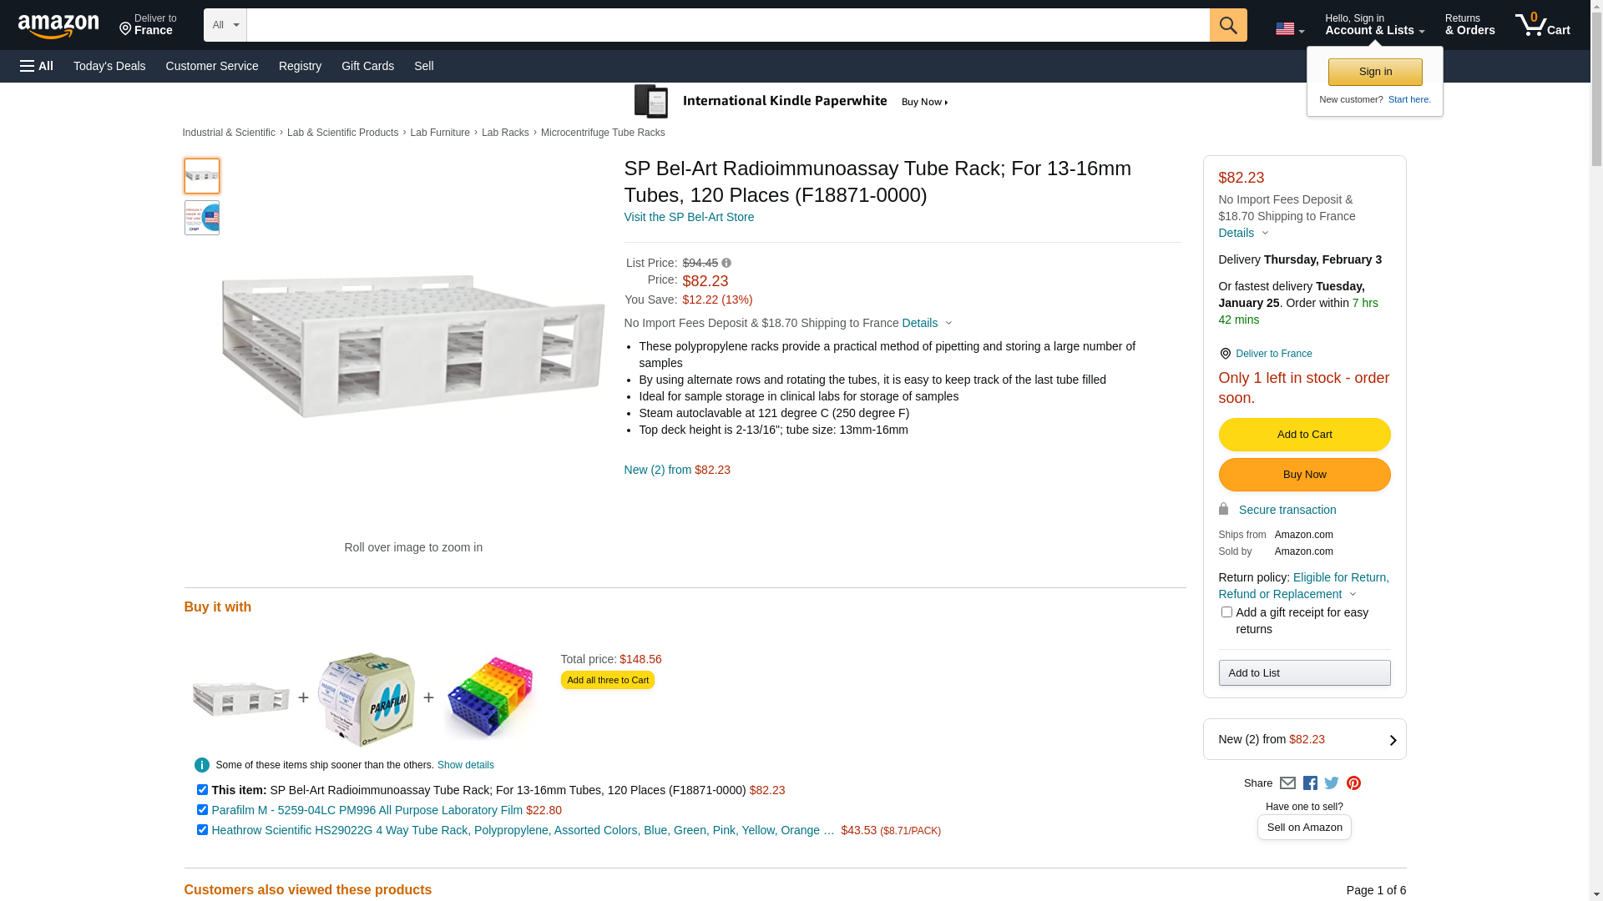1603x901 pixels.
Task: Share the product on Facebook
Action: (1310, 783)
